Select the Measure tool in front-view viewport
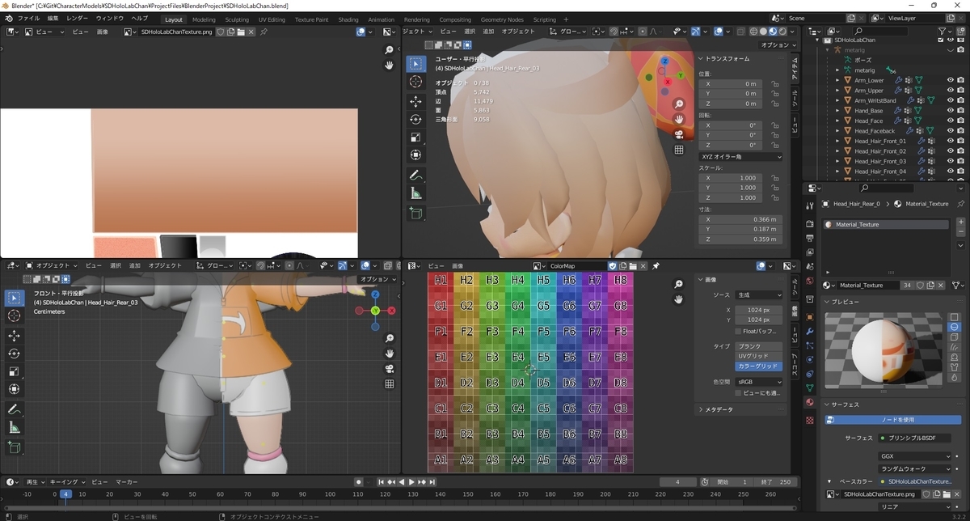 [14, 427]
